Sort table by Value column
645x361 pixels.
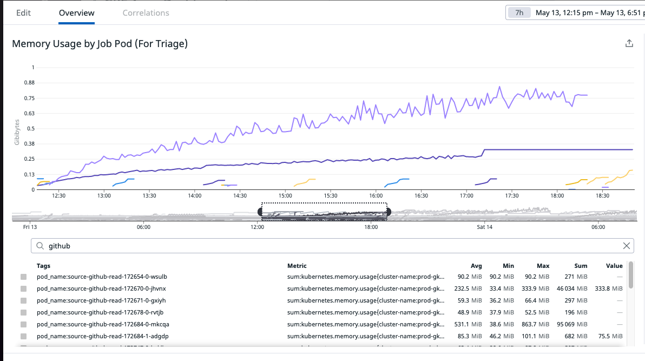point(614,266)
